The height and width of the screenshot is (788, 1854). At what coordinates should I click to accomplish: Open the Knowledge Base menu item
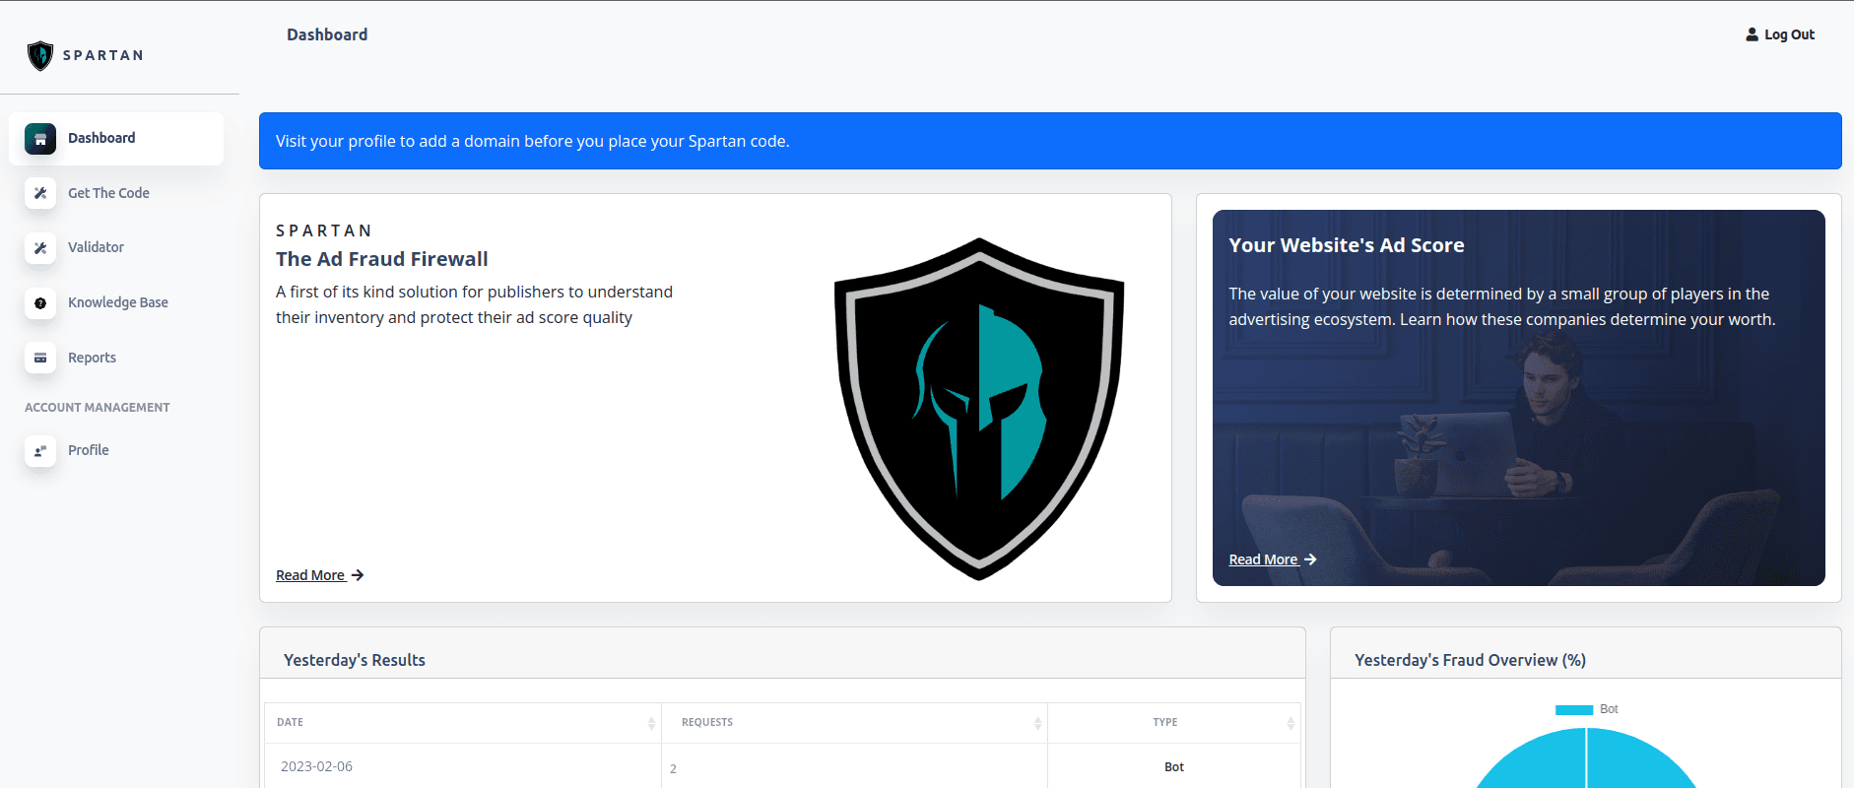(117, 302)
